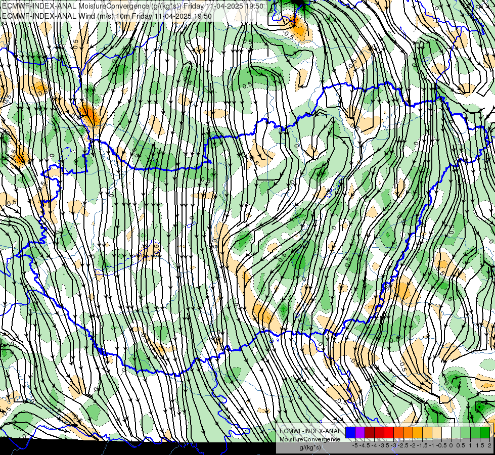Click the palest green legend swatch
This screenshot has height=455, width=495.
[456, 433]
